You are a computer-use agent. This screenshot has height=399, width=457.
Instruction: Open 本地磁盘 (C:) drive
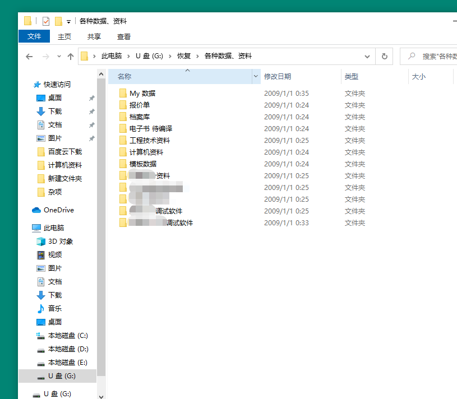tap(68, 336)
